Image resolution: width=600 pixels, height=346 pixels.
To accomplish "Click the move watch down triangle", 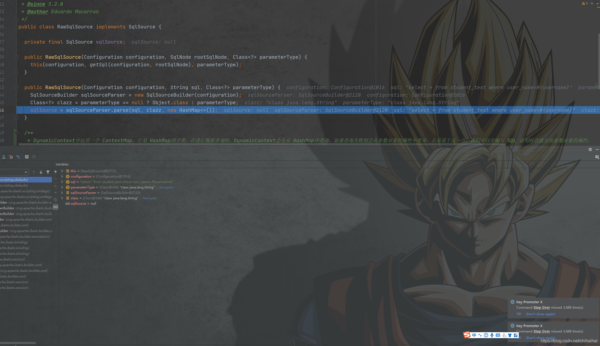I will click(56, 193).
